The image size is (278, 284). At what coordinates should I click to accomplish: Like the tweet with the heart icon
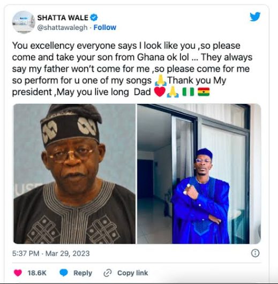pos(18,273)
